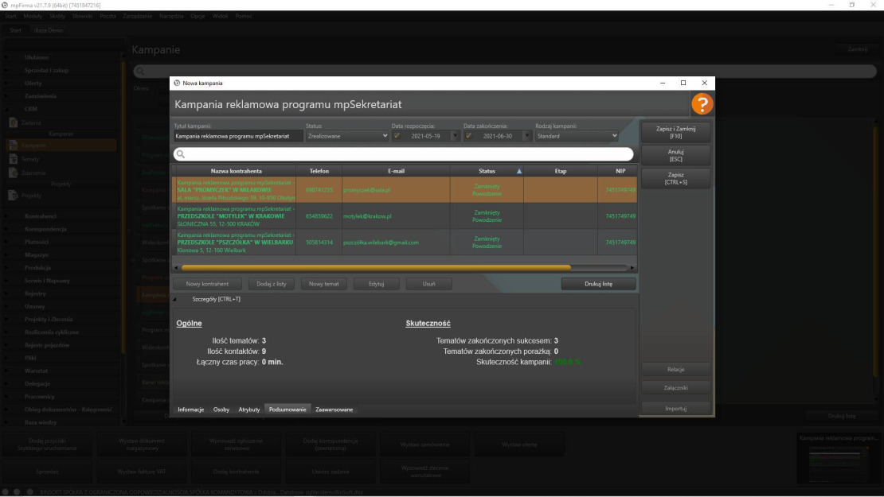Click the table's left scroll arrow
This screenshot has width=884, height=497.
(x=176, y=268)
